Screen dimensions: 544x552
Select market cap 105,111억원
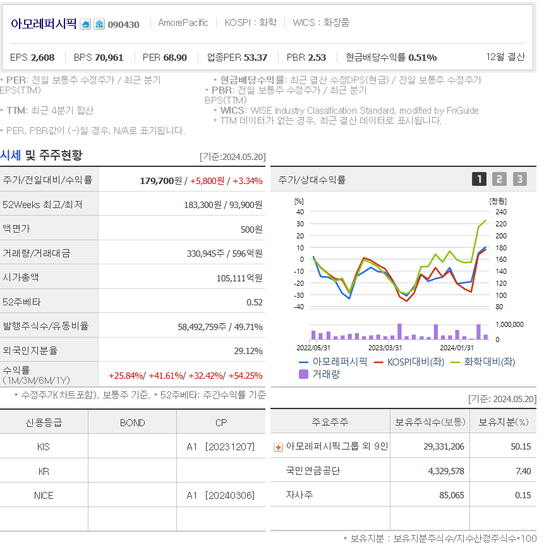[239, 278]
